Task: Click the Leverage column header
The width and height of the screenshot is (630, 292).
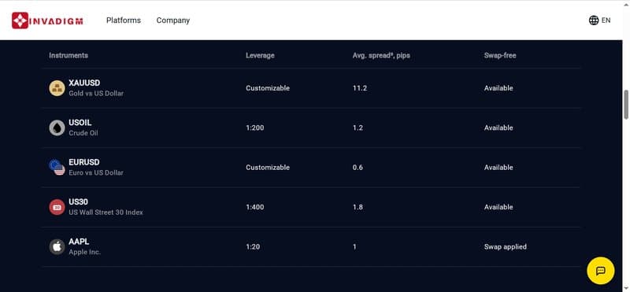Action: pyautogui.click(x=260, y=55)
